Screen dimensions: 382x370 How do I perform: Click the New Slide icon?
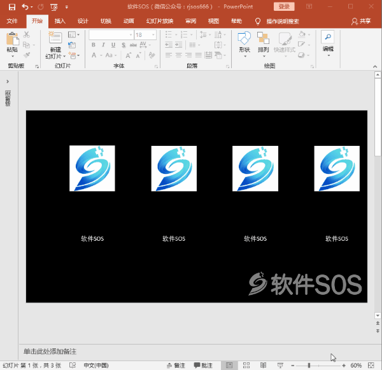[x=55, y=38]
